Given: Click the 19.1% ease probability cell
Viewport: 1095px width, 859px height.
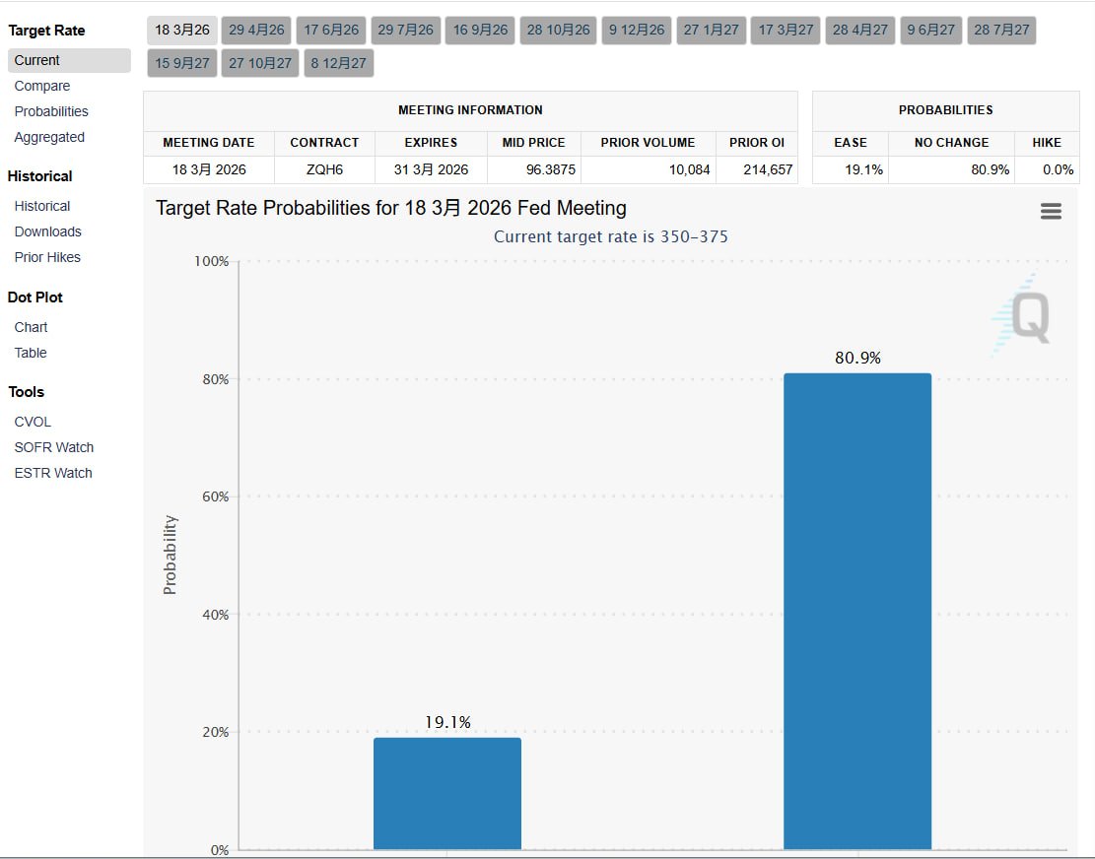Looking at the screenshot, I should click(x=851, y=169).
